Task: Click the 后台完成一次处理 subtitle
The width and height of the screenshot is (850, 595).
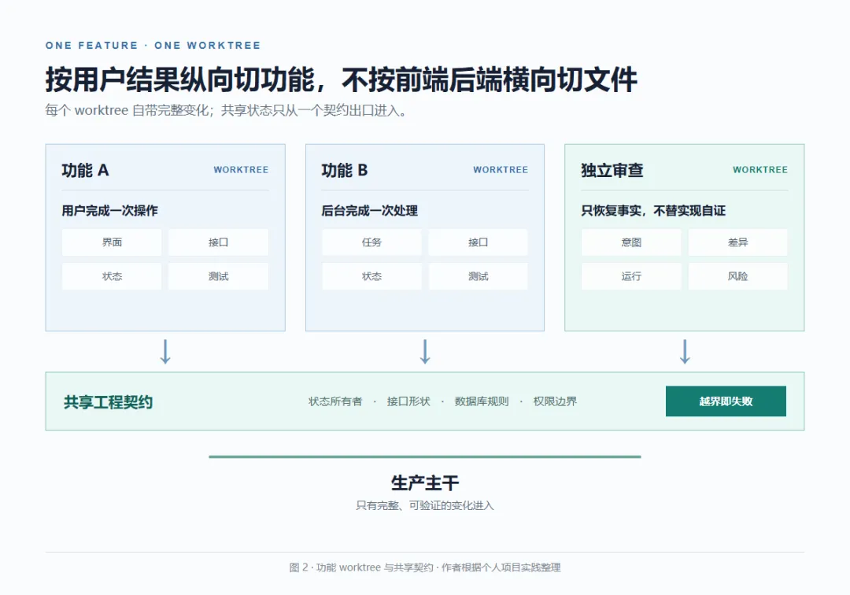Action: (369, 210)
